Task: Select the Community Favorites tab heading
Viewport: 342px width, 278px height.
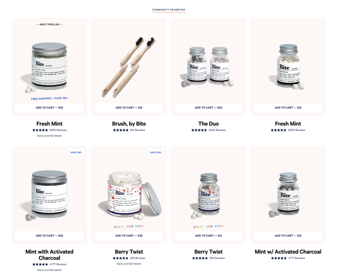Action: [169, 10]
